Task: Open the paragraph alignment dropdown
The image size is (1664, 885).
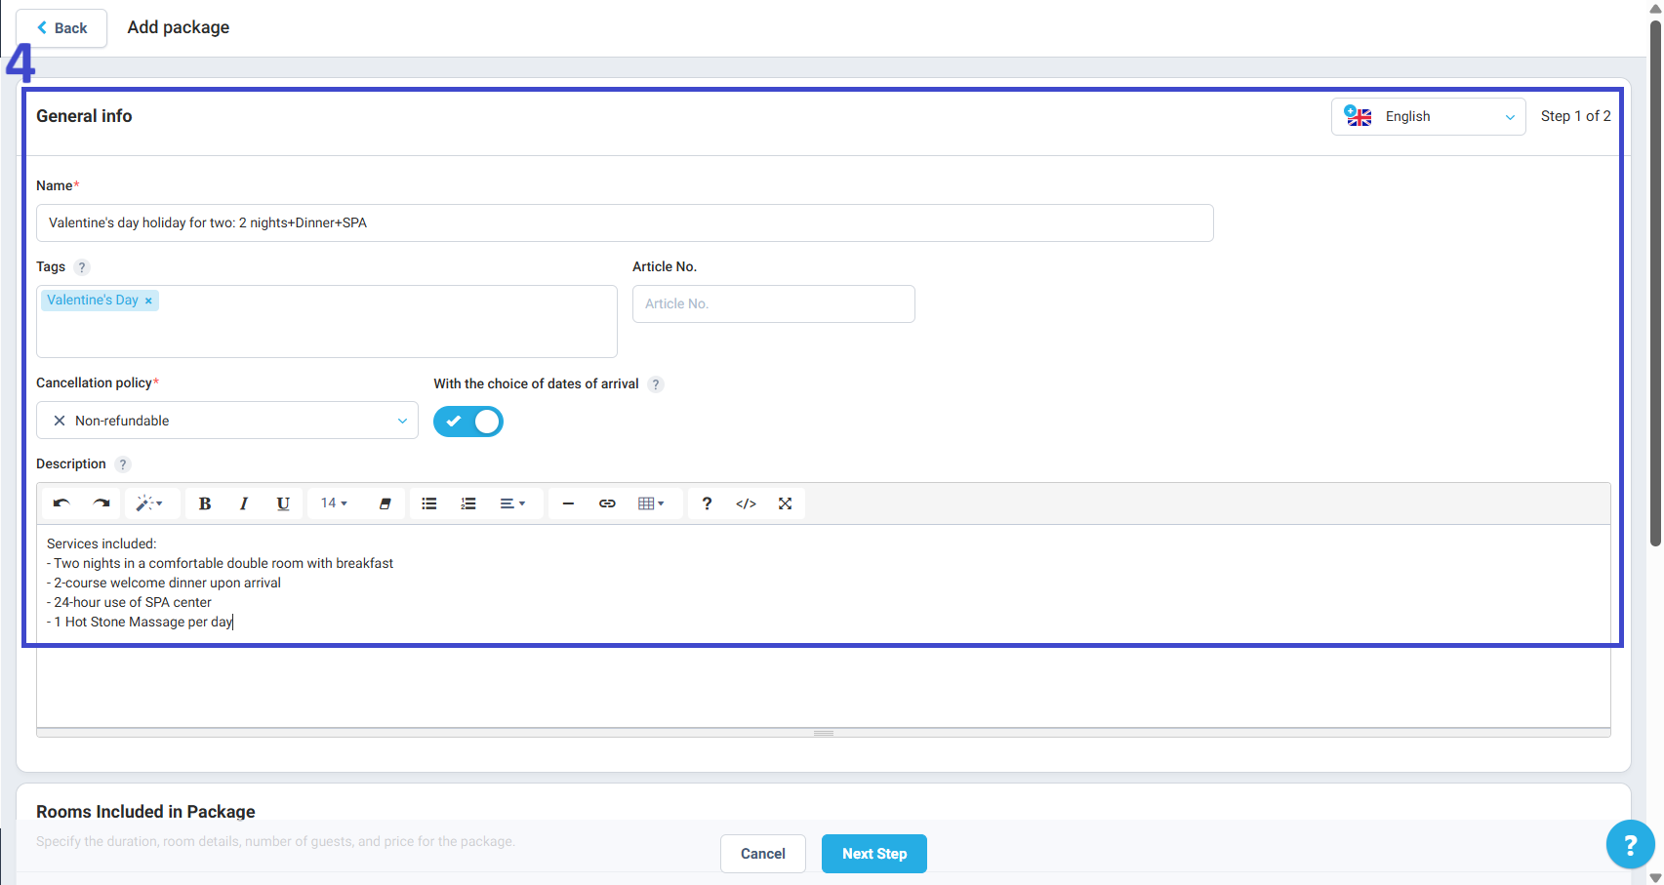Action: click(513, 503)
